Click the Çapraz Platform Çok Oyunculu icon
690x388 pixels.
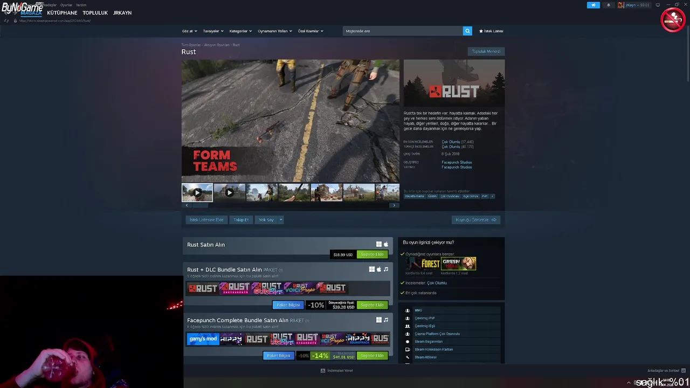tap(408, 334)
